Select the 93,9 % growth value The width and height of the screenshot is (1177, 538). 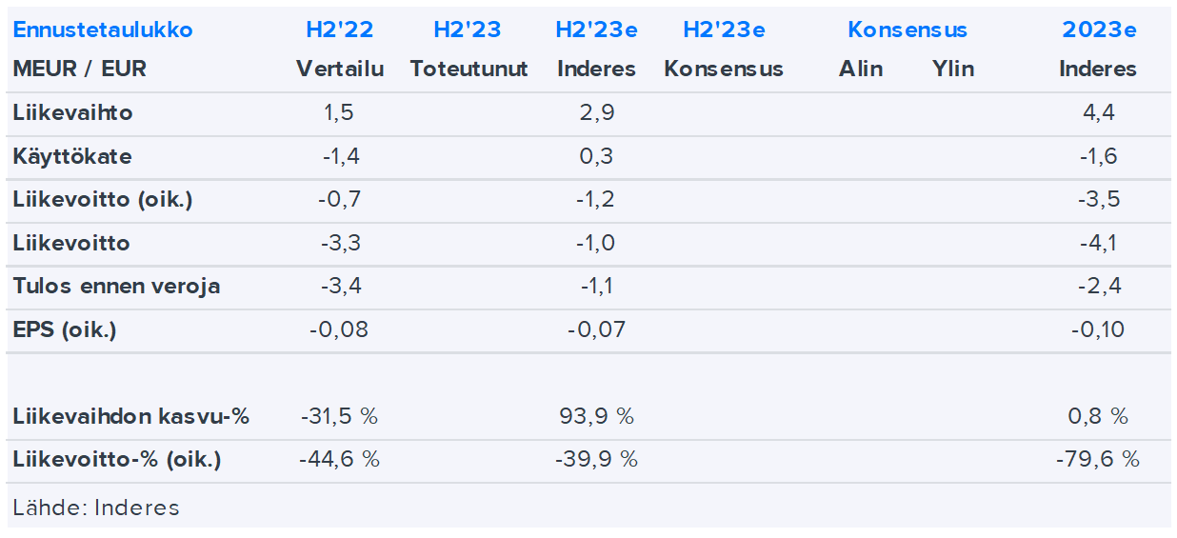598,416
